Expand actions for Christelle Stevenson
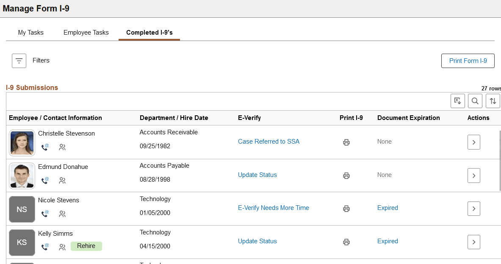The image size is (501, 264). pyautogui.click(x=473, y=142)
